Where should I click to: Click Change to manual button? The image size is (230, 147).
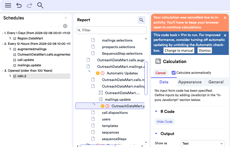[x=179, y=50]
